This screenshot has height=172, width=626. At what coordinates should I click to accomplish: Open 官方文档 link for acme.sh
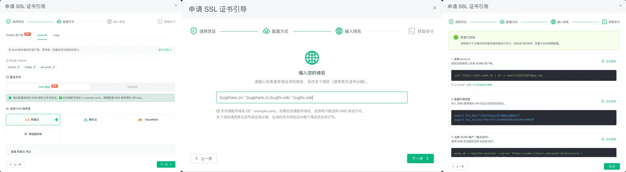(165, 50)
